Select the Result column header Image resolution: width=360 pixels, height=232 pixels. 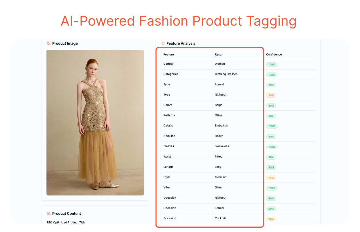pos(219,54)
